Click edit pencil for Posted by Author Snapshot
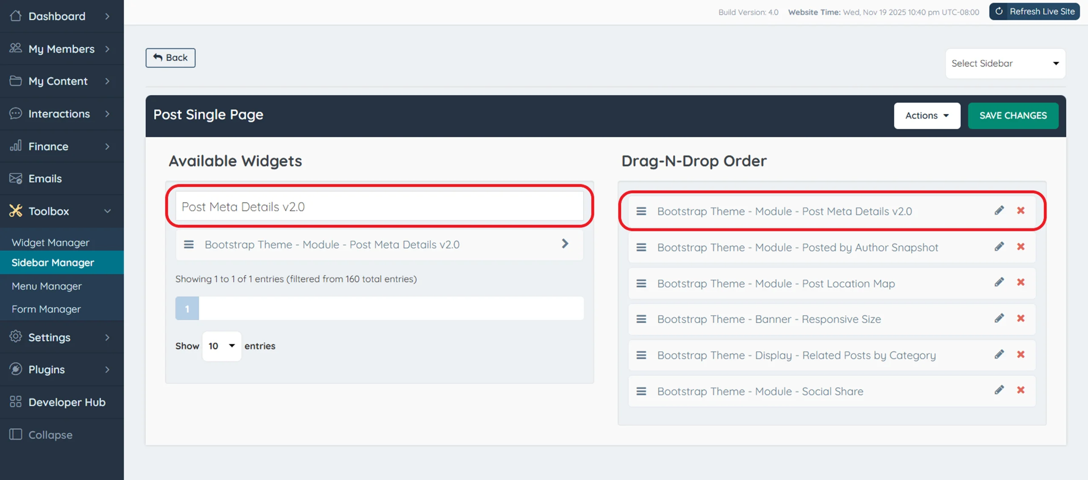1088x480 pixels. pos(999,247)
